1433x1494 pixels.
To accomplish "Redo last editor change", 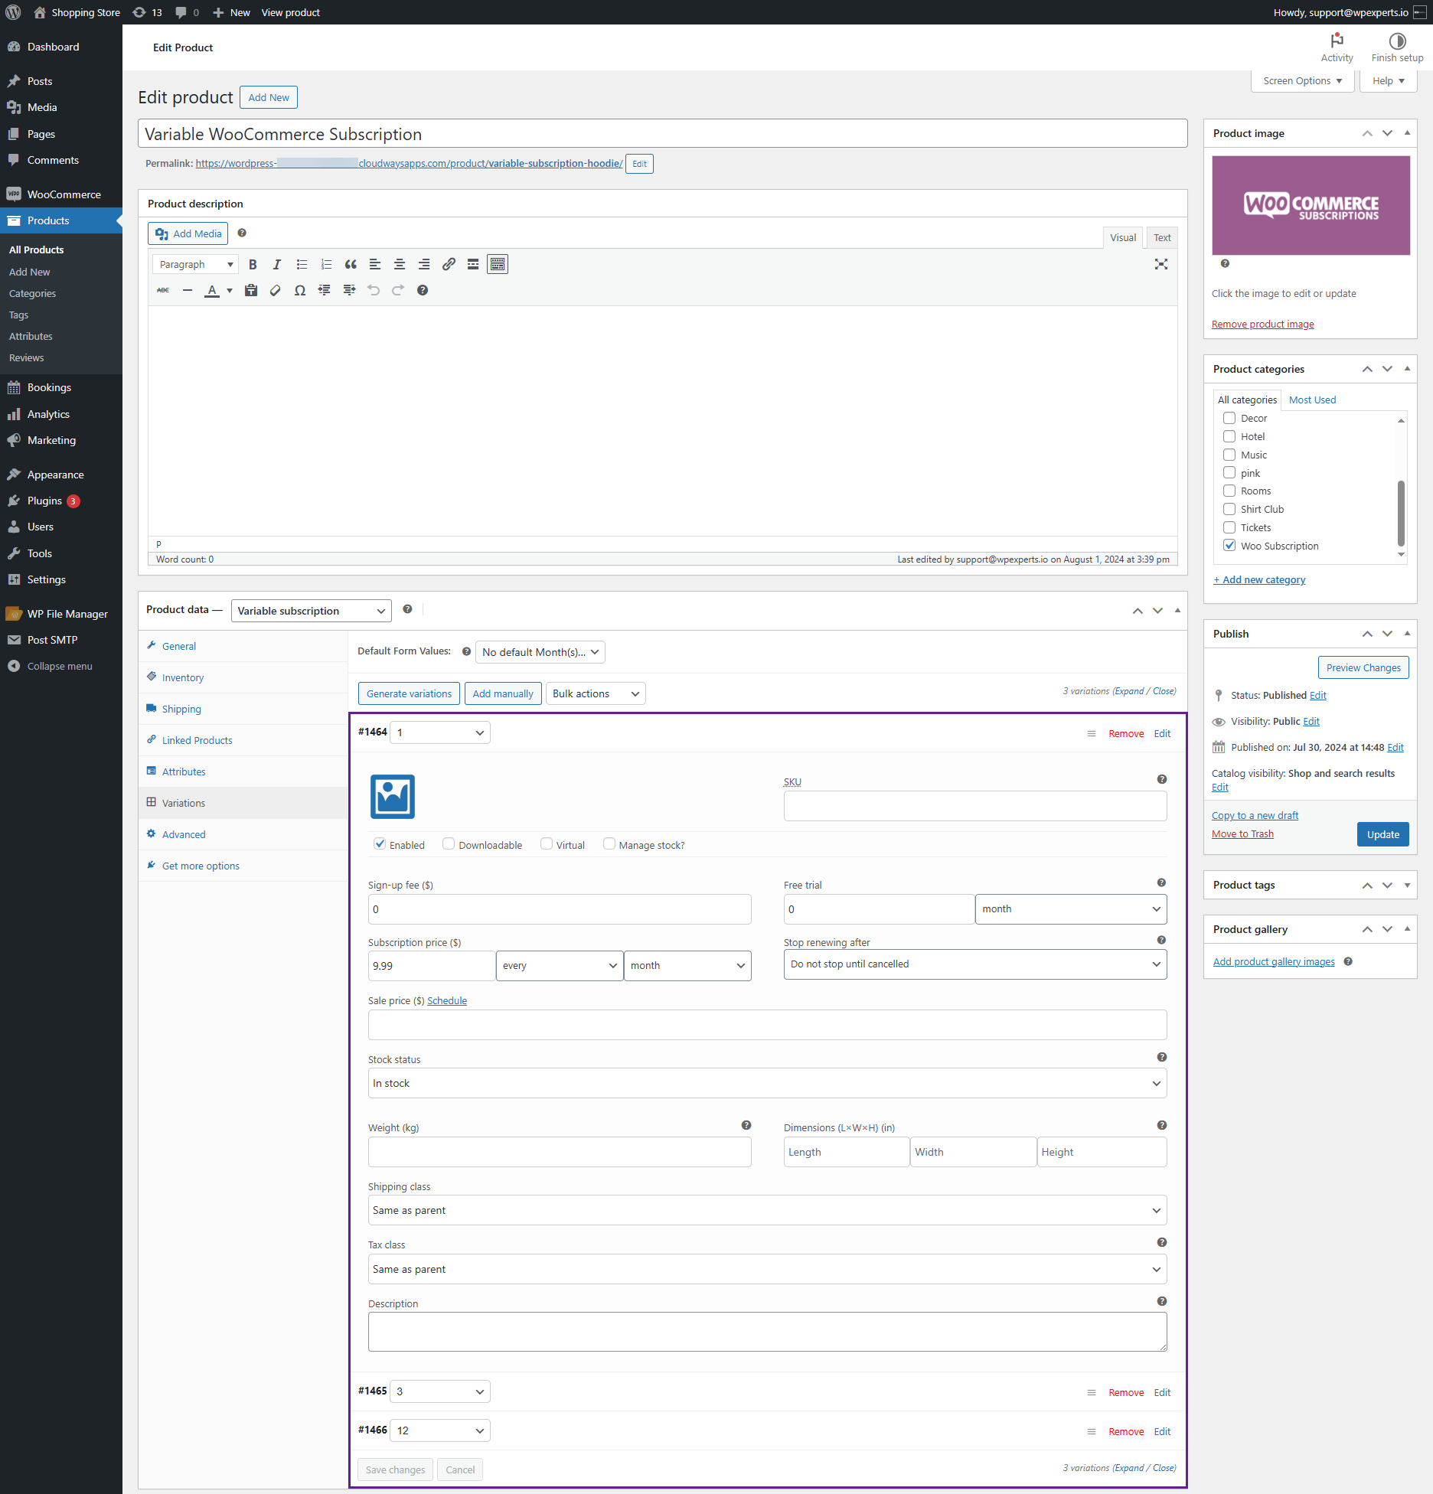I will pyautogui.click(x=398, y=290).
